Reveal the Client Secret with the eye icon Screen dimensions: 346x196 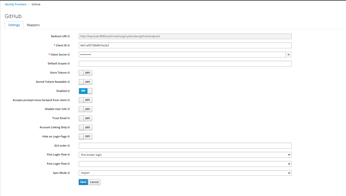289,55
